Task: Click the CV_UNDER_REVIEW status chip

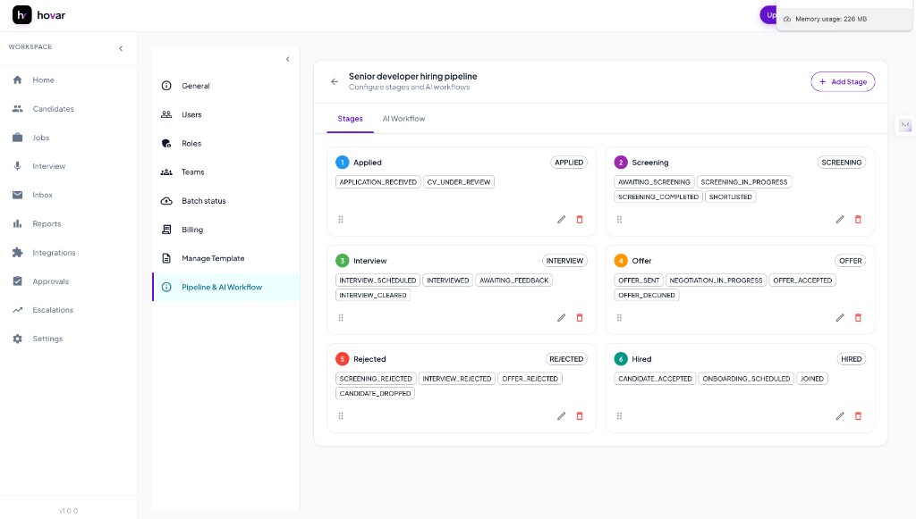Action: [x=459, y=182]
